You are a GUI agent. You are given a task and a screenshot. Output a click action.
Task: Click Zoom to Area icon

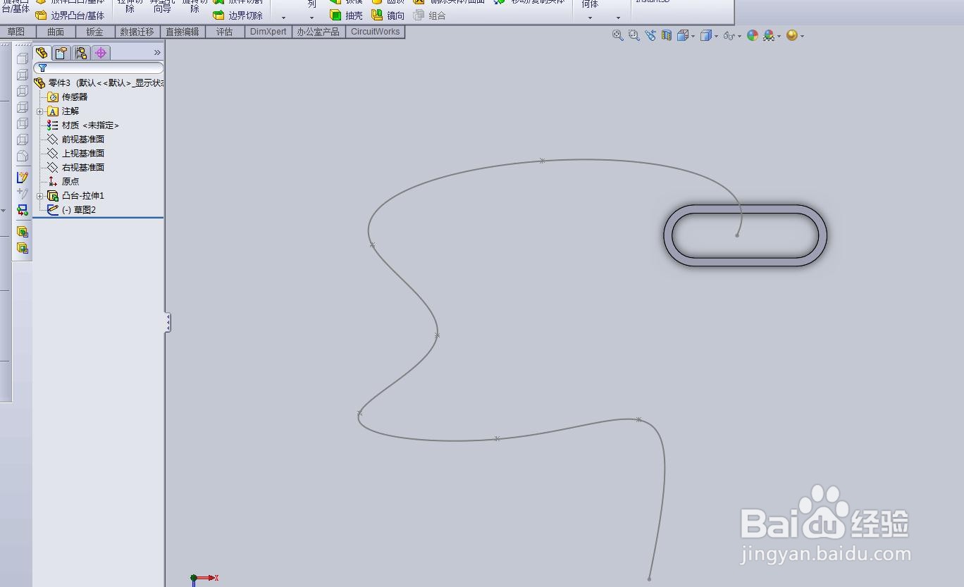point(634,35)
